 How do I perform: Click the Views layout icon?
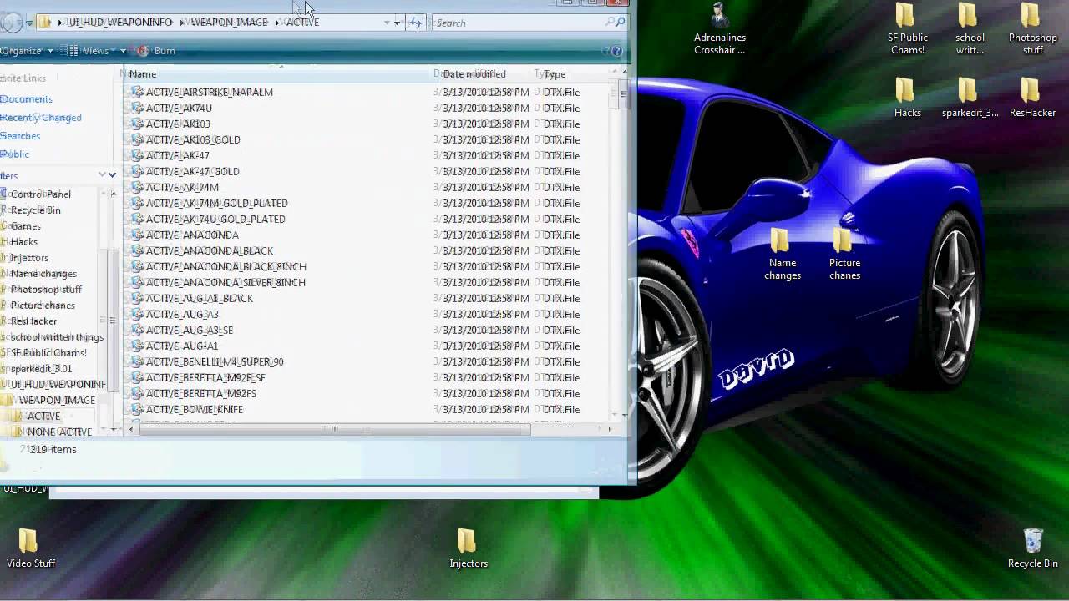(73, 51)
